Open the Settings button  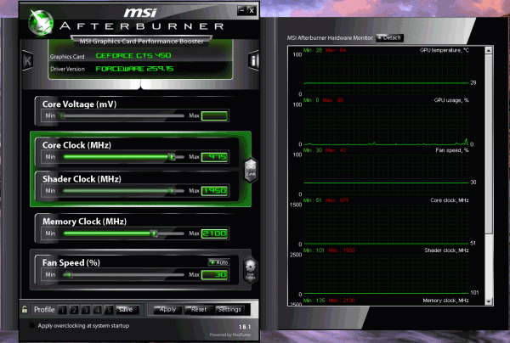[x=229, y=310]
